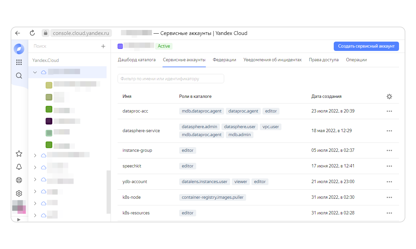Screen dimensions: 416x249
Task: Click the lock icon in address bar
Action: pyautogui.click(x=46, y=33)
